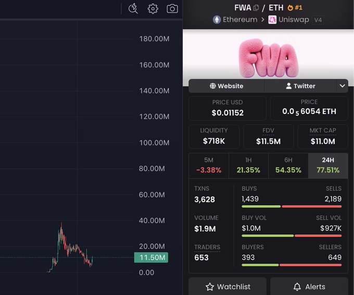Click the SELLS count 2,189
The image size is (354, 295).
333,199
